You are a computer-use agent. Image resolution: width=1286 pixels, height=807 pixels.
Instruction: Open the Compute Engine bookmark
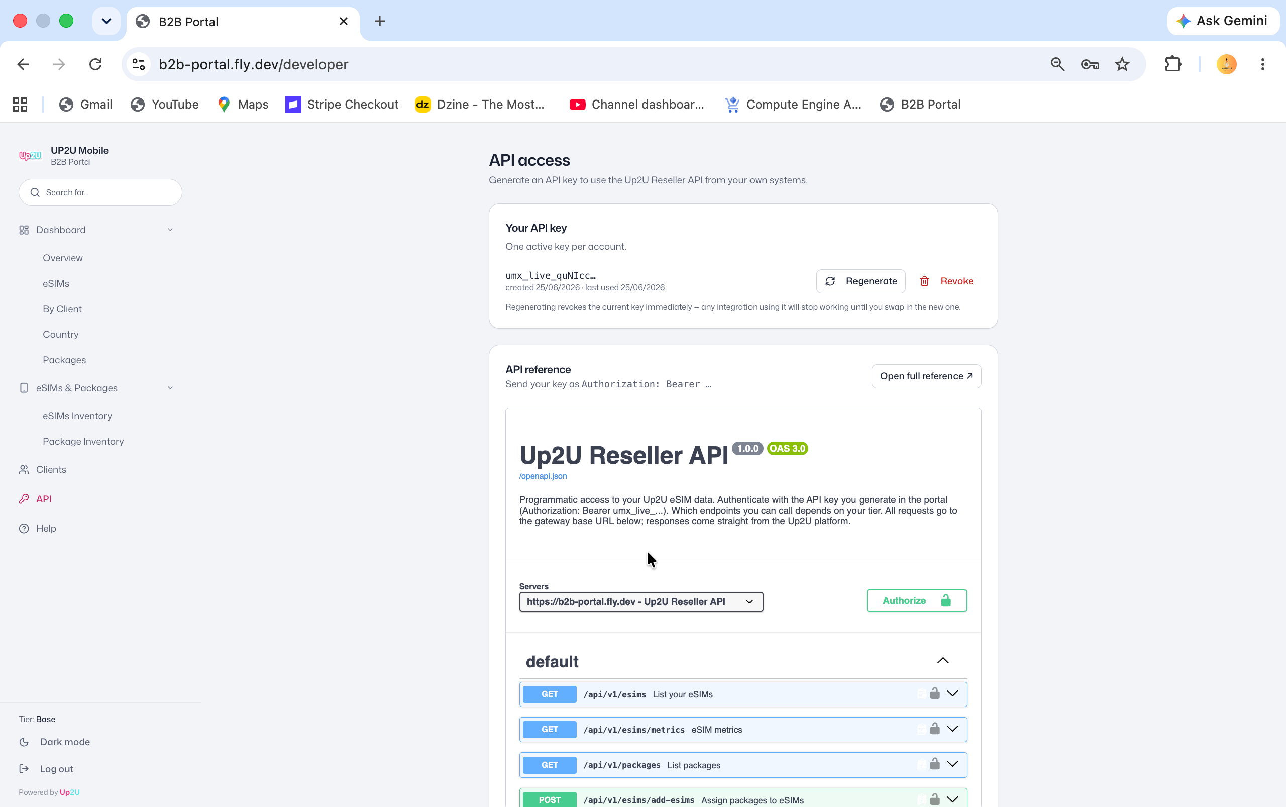coord(792,105)
